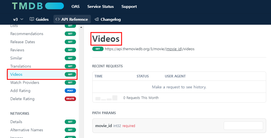Click the Videos page heading
Viewport: 271px width, 138px height.
[106, 39]
